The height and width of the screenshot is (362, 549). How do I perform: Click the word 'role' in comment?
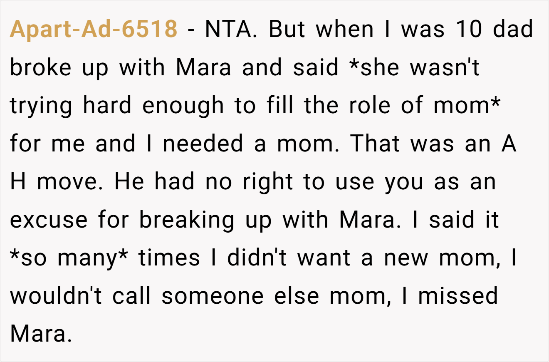[x=370, y=106]
